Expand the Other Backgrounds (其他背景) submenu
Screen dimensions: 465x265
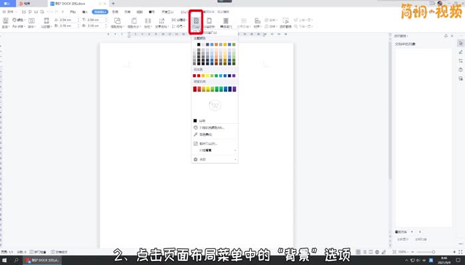tap(213, 150)
